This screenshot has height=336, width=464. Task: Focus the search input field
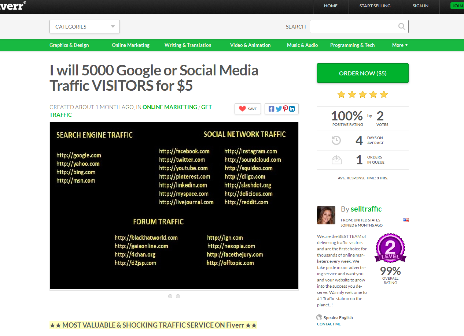(x=359, y=26)
